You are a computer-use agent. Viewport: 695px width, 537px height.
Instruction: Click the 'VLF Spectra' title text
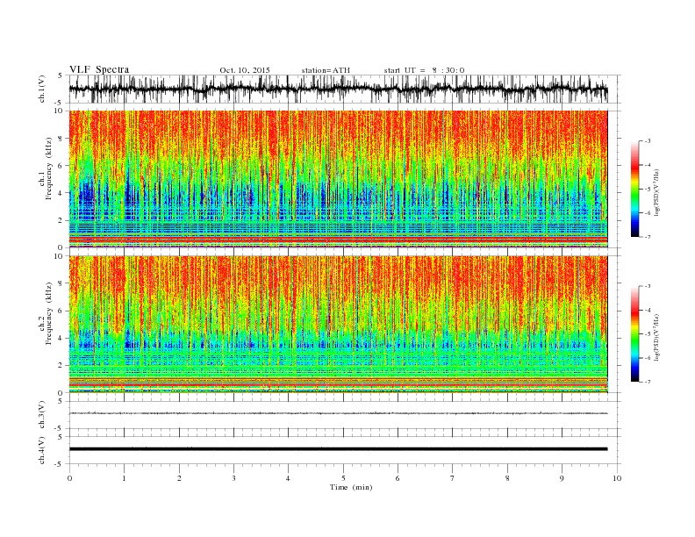point(99,69)
